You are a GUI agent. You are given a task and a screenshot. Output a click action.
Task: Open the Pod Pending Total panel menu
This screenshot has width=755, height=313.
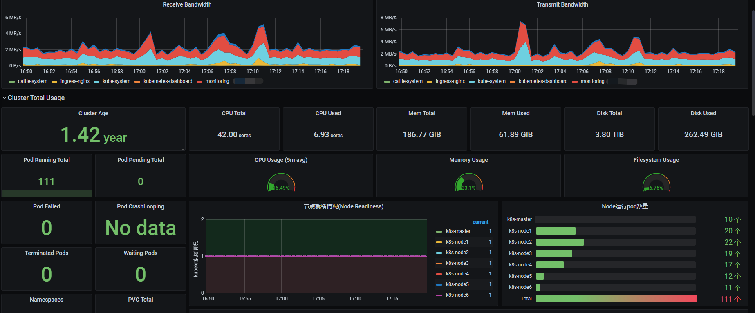click(141, 160)
